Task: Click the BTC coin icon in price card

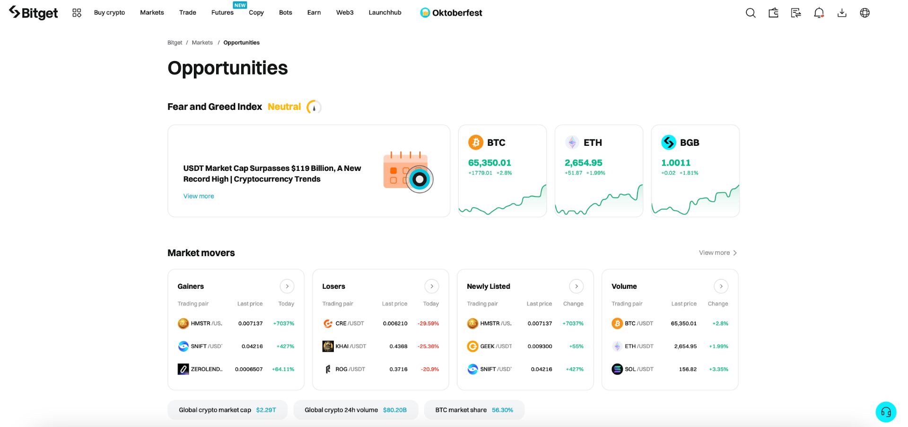Action: [476, 142]
